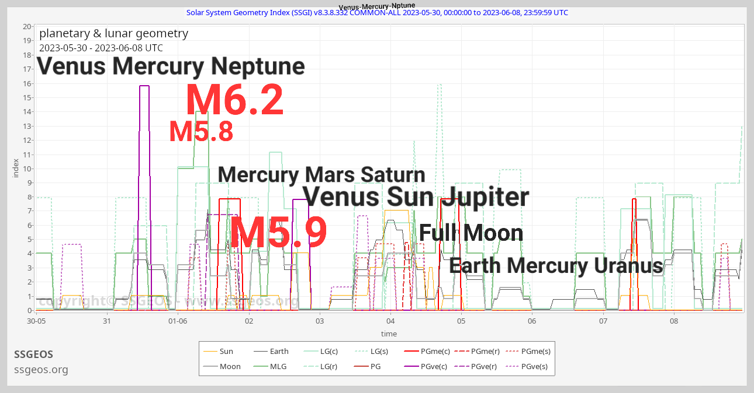Click the M6.2 earthquake label
The image size is (754, 393).
point(234,100)
